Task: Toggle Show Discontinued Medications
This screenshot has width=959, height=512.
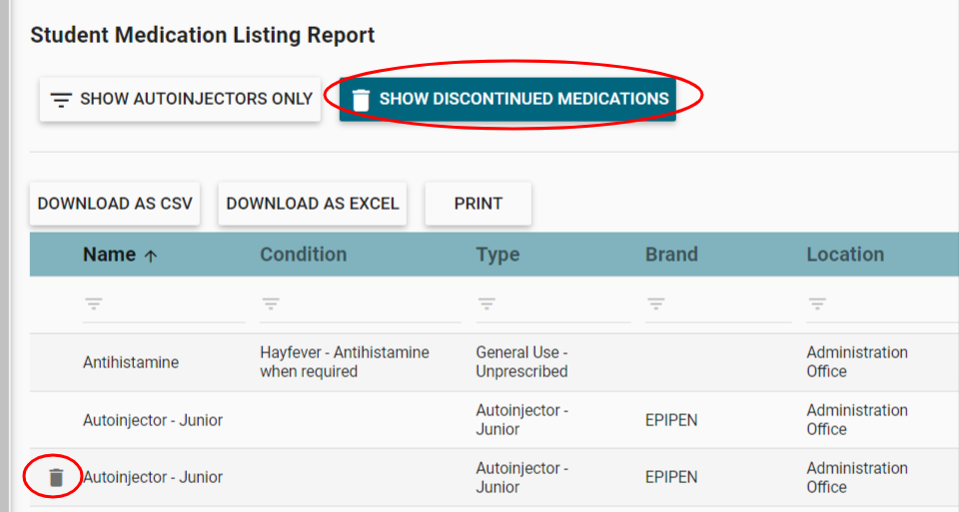Action: (507, 100)
